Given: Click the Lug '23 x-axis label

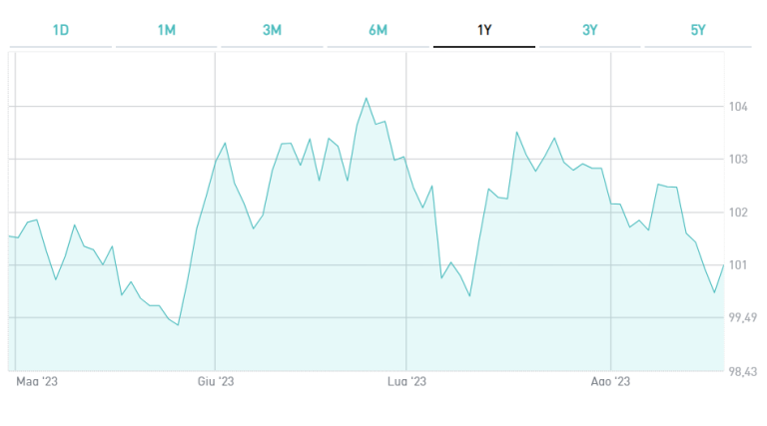Looking at the screenshot, I should (405, 382).
